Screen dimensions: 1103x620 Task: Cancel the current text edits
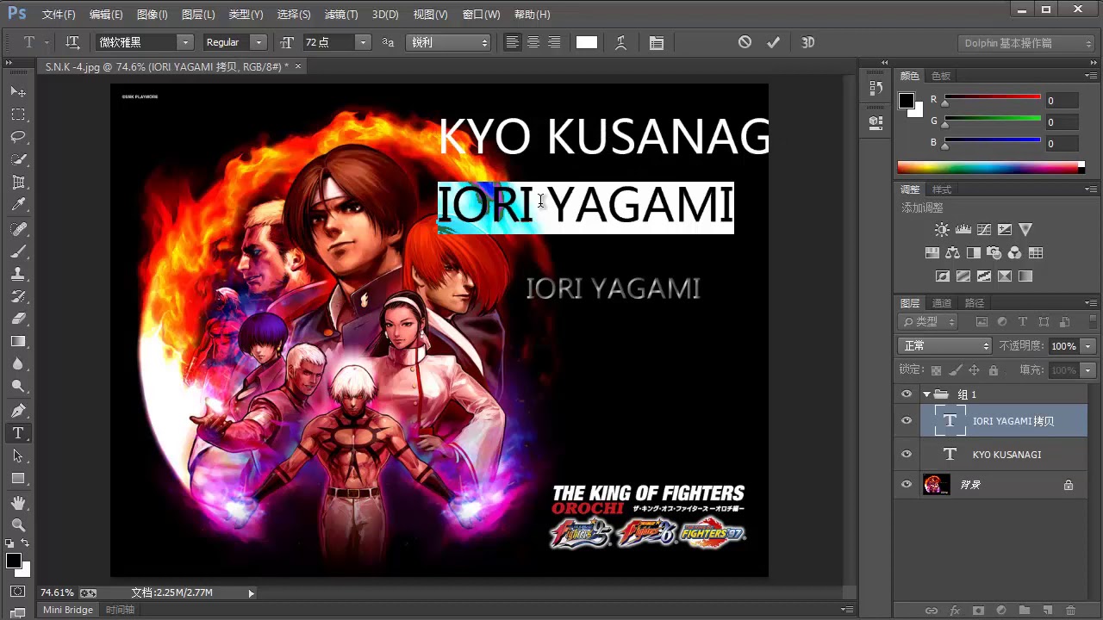(745, 42)
